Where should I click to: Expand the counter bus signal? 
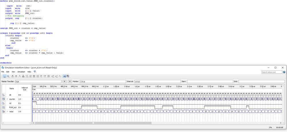tap(7, 99)
